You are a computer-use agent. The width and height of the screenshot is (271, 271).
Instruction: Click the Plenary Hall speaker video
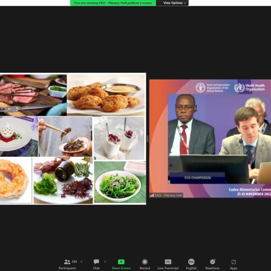(210, 138)
